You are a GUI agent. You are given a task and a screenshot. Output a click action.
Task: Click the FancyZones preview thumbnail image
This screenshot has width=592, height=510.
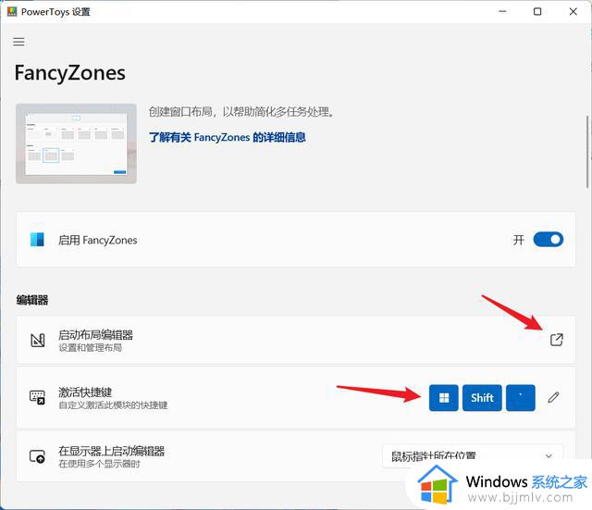point(76,143)
